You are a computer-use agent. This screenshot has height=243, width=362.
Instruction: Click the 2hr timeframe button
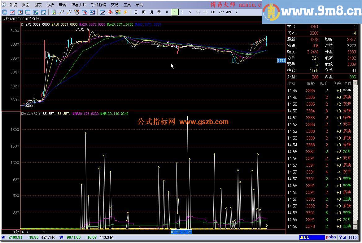[221, 12]
